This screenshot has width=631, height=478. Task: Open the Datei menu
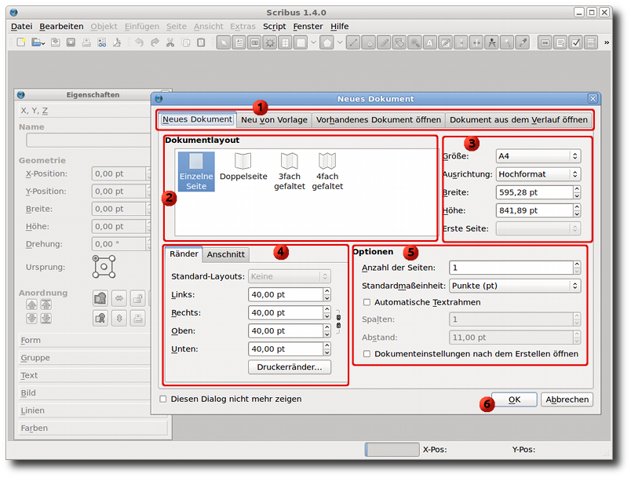(x=21, y=27)
